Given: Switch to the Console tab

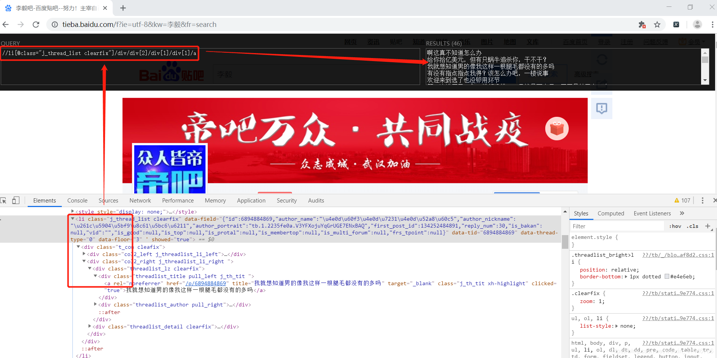Looking at the screenshot, I should tap(77, 201).
